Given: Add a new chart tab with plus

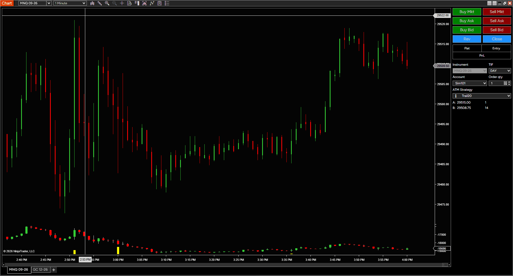Looking at the screenshot, I should pyautogui.click(x=54, y=270).
